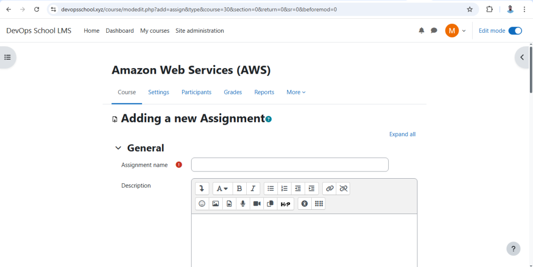Screen dimensions: 533x267
Task: Open Site administration
Action: coord(199,31)
